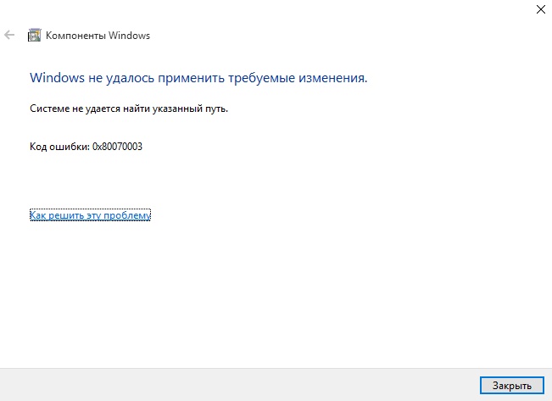
Task: Click the word Как starting the help link
Action: click(x=37, y=214)
